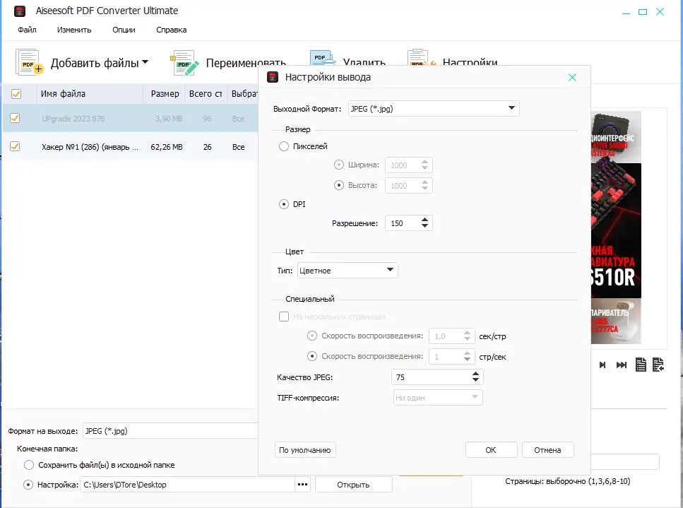Open the Справка menu
This screenshot has width=683, height=508.
[x=171, y=30]
